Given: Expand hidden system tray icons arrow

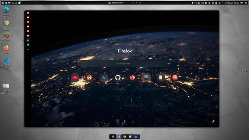Looking at the screenshot, I should coord(223,3).
